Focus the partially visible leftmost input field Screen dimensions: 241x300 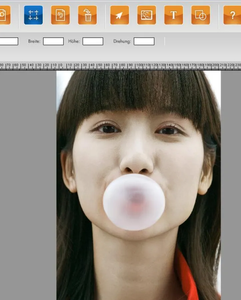(9, 41)
